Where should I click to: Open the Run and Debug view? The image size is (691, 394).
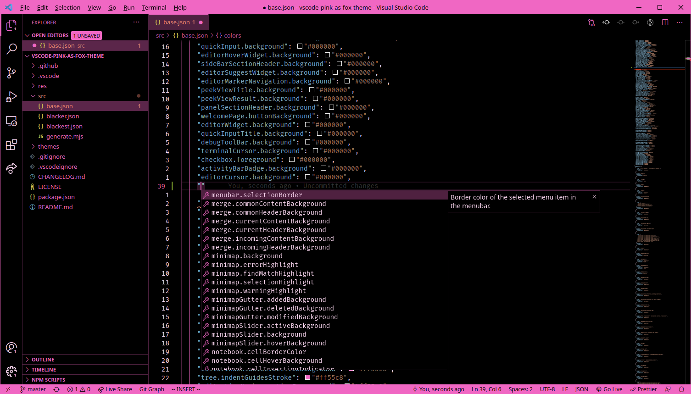coord(11,97)
